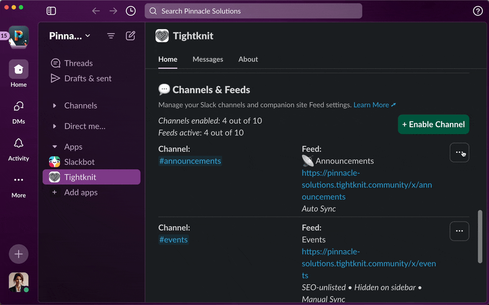The height and width of the screenshot is (305, 489).
Task: Click the 15 unread badge
Action: 4,36
